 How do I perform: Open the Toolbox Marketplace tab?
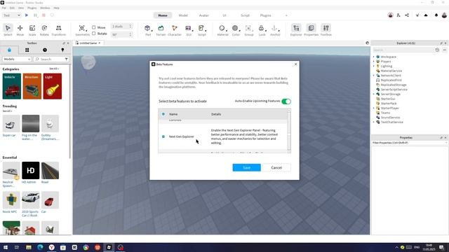9,50
